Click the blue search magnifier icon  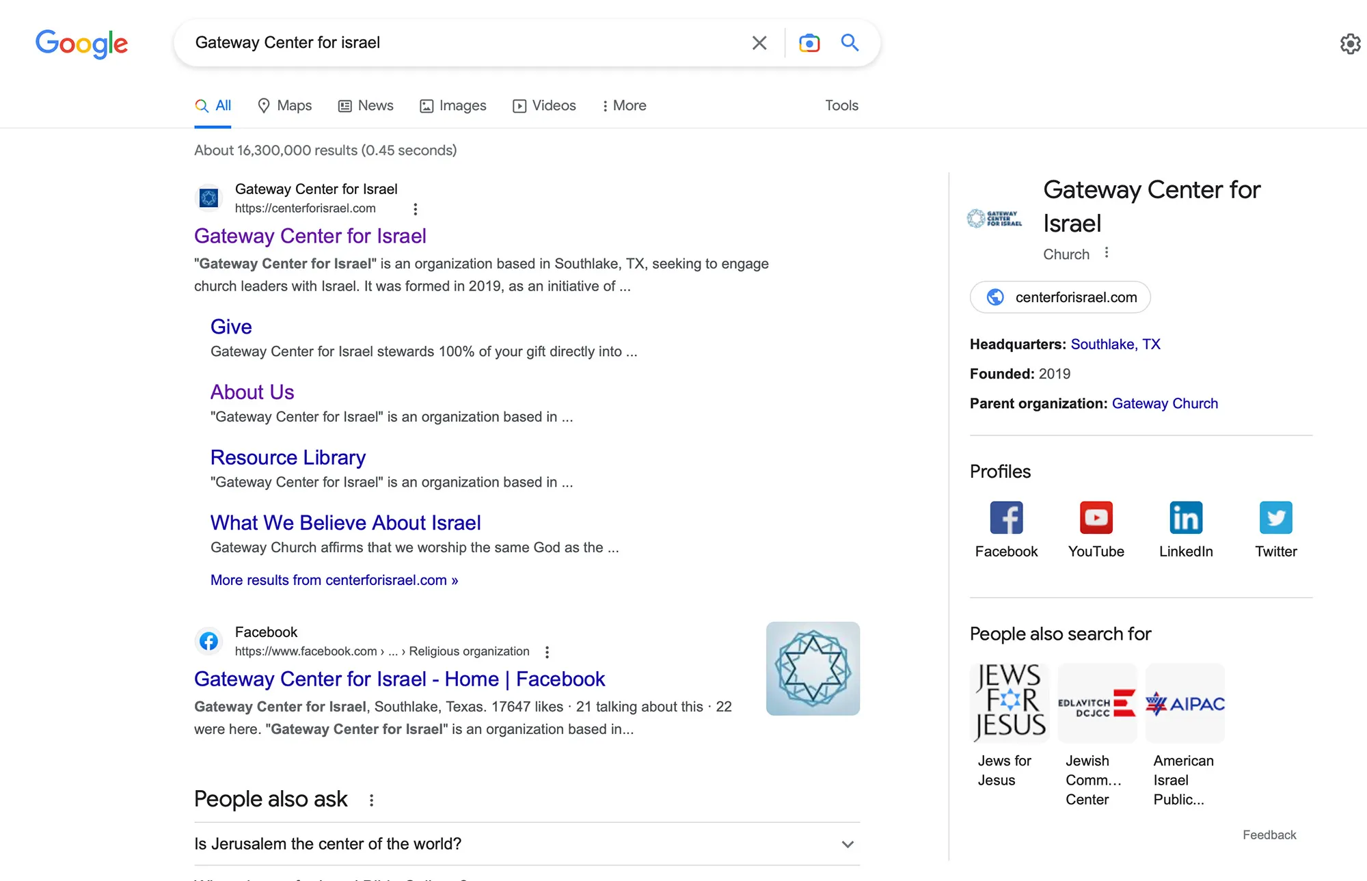coord(850,42)
